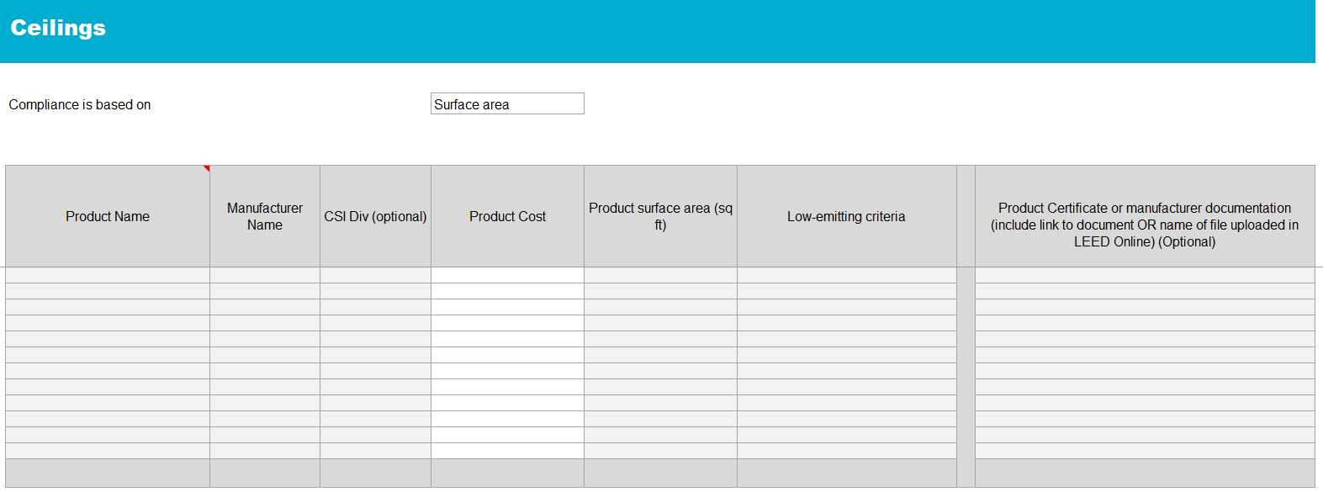Click first empty cell under Low-emitting criteria
Image resolution: width=1323 pixels, height=492 pixels.
(x=847, y=275)
